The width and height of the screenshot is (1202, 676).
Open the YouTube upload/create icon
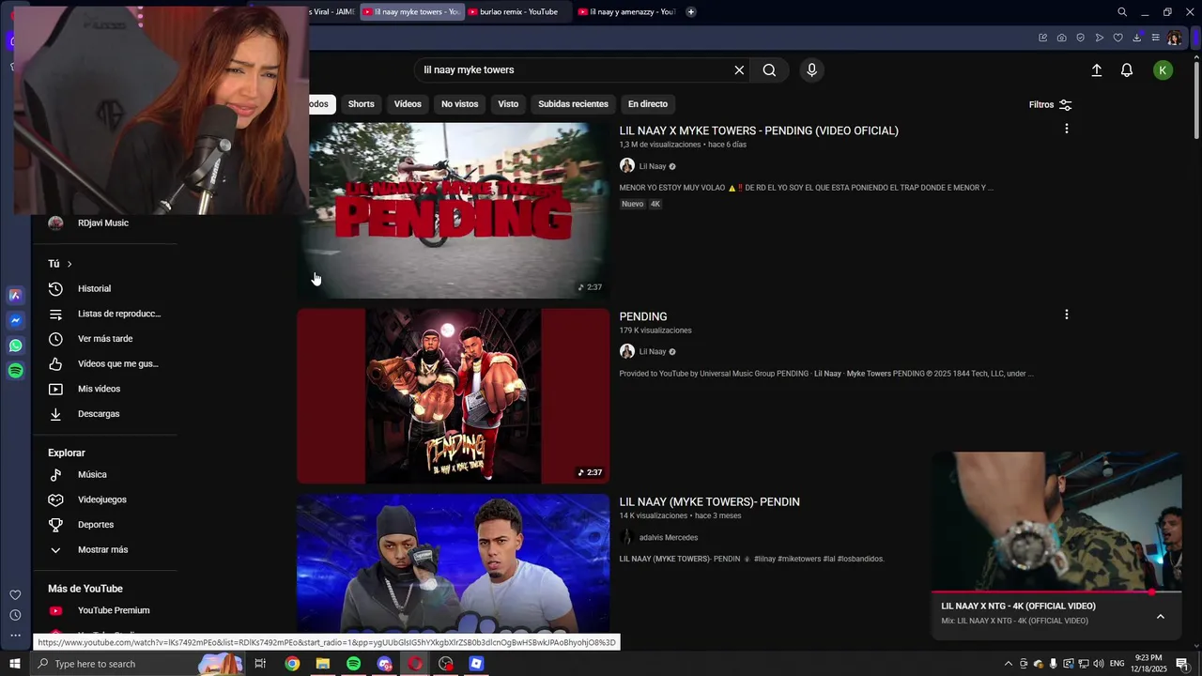[x=1096, y=70]
